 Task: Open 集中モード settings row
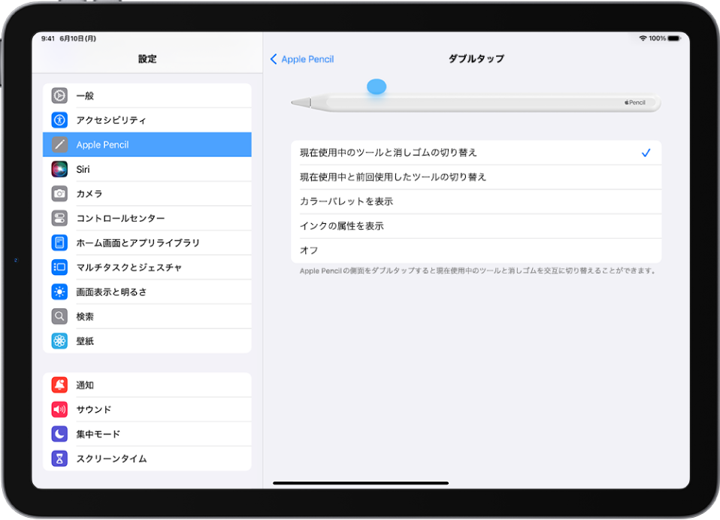(x=147, y=434)
